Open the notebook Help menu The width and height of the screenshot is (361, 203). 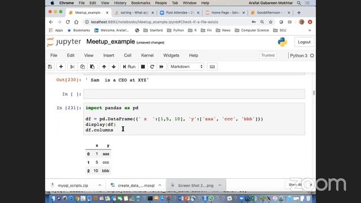[193, 55]
